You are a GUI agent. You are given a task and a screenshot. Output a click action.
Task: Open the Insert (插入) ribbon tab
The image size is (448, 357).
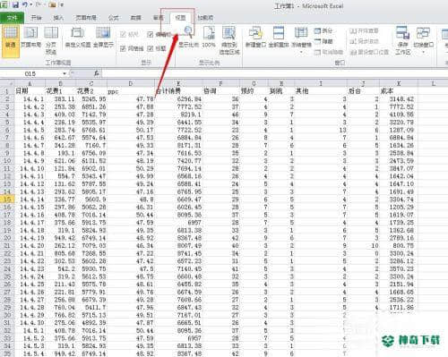[58, 18]
